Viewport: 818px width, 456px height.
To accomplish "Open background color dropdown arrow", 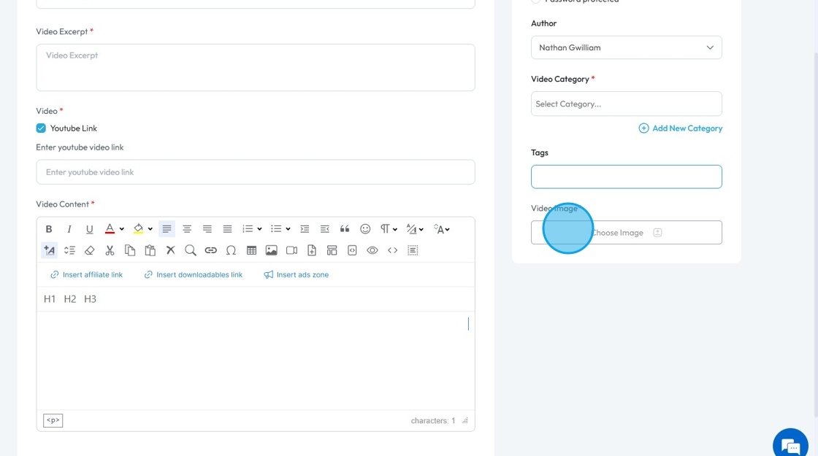I will point(150,229).
